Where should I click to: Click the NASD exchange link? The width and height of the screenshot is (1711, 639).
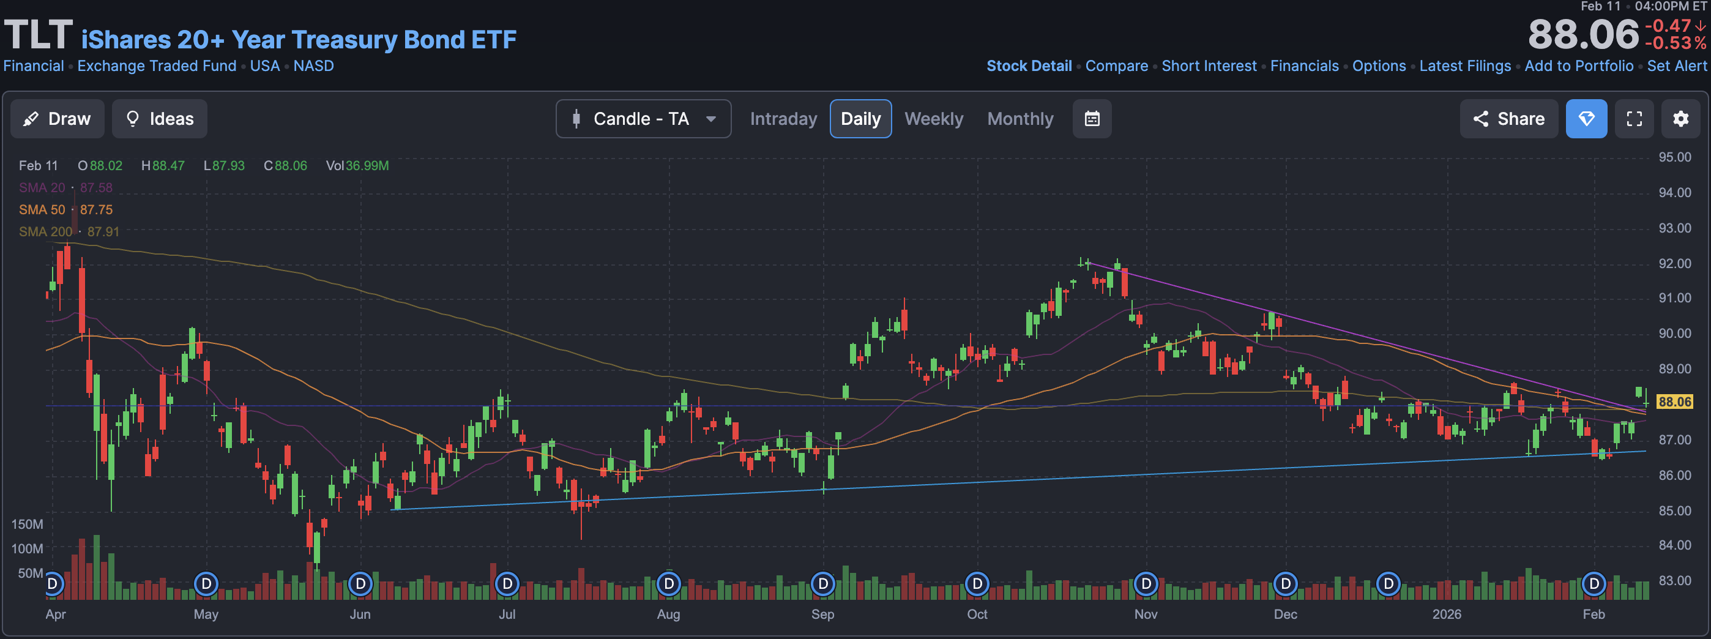coord(313,67)
